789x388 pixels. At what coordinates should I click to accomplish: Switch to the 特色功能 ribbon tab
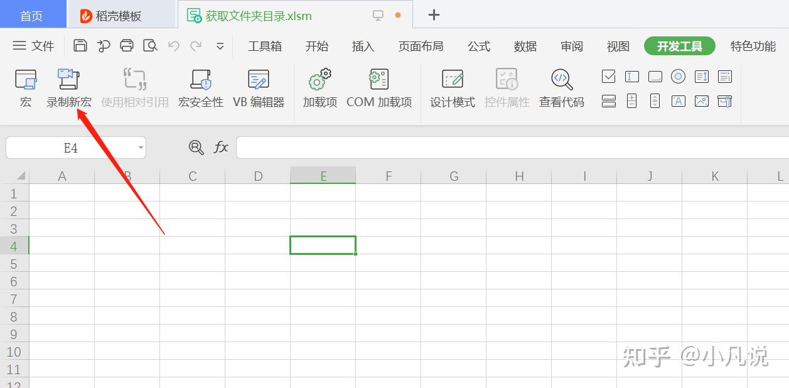(753, 46)
